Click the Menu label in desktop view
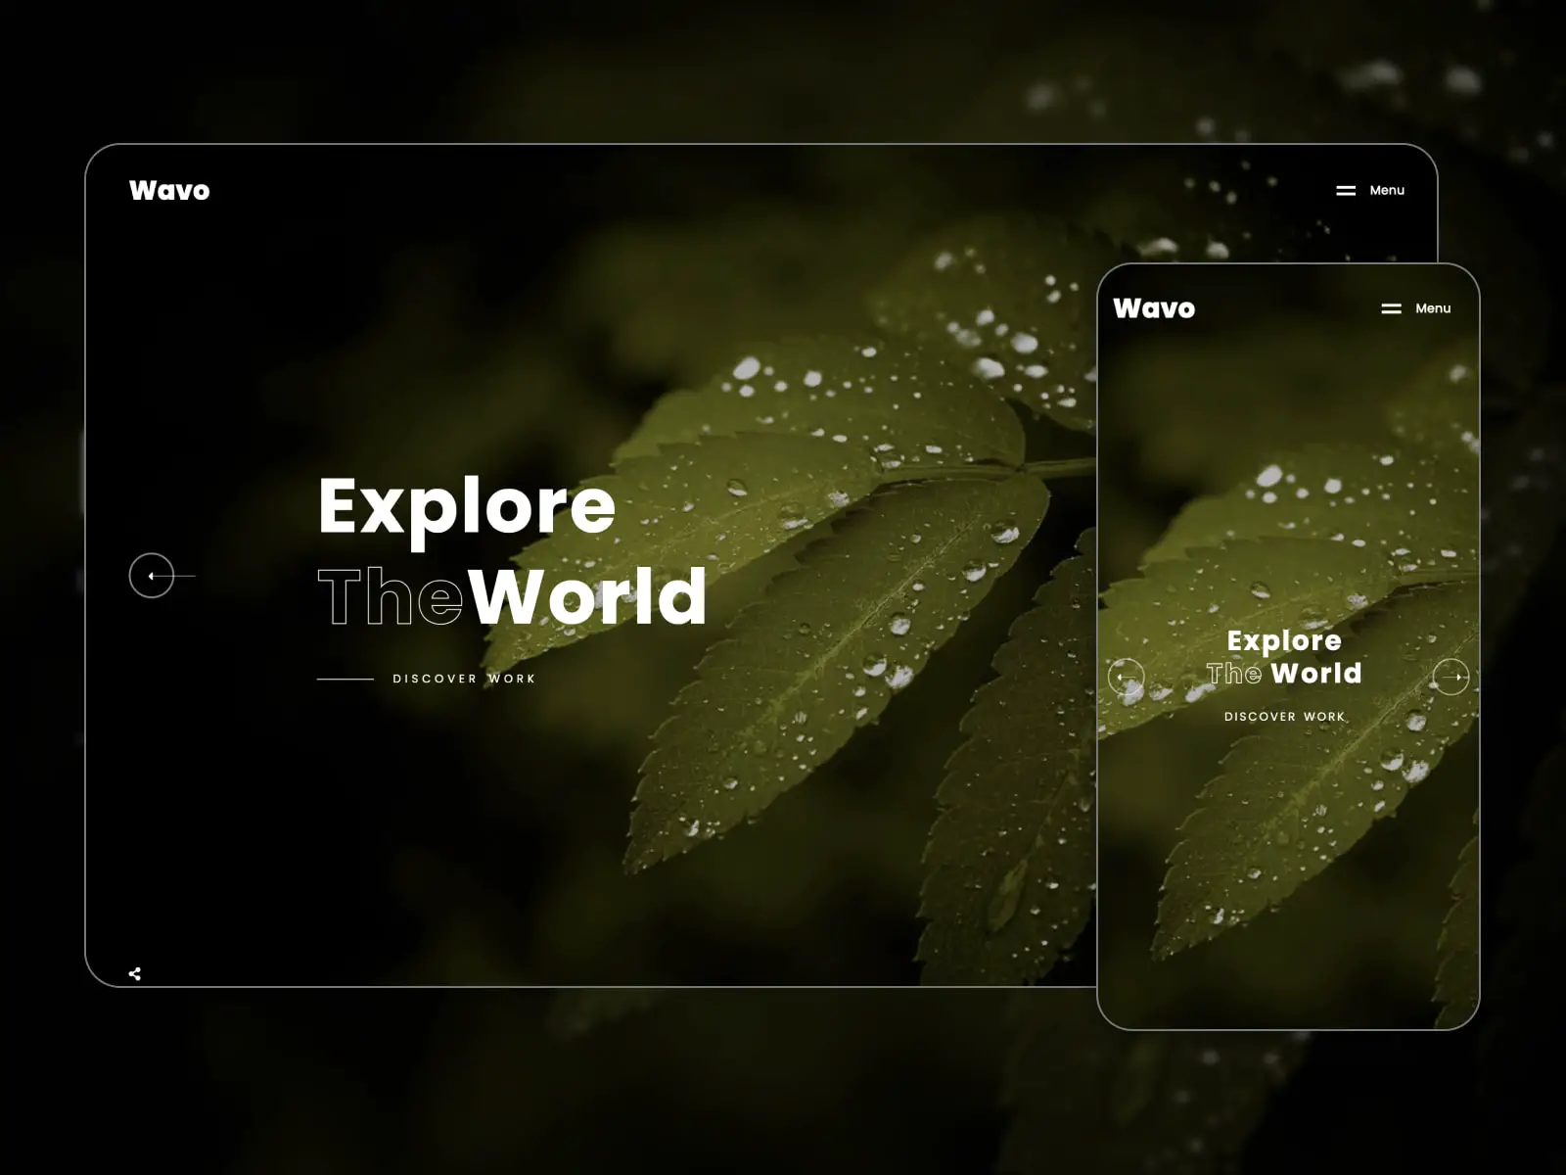Viewport: 1566px width, 1175px height. 1387,190
